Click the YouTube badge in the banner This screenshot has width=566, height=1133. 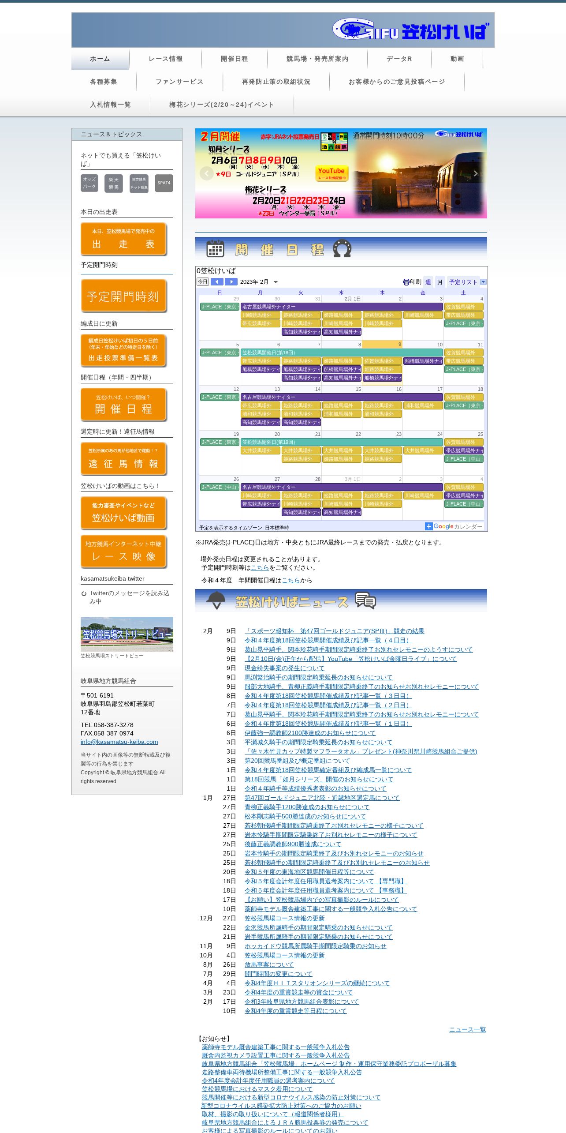click(331, 173)
